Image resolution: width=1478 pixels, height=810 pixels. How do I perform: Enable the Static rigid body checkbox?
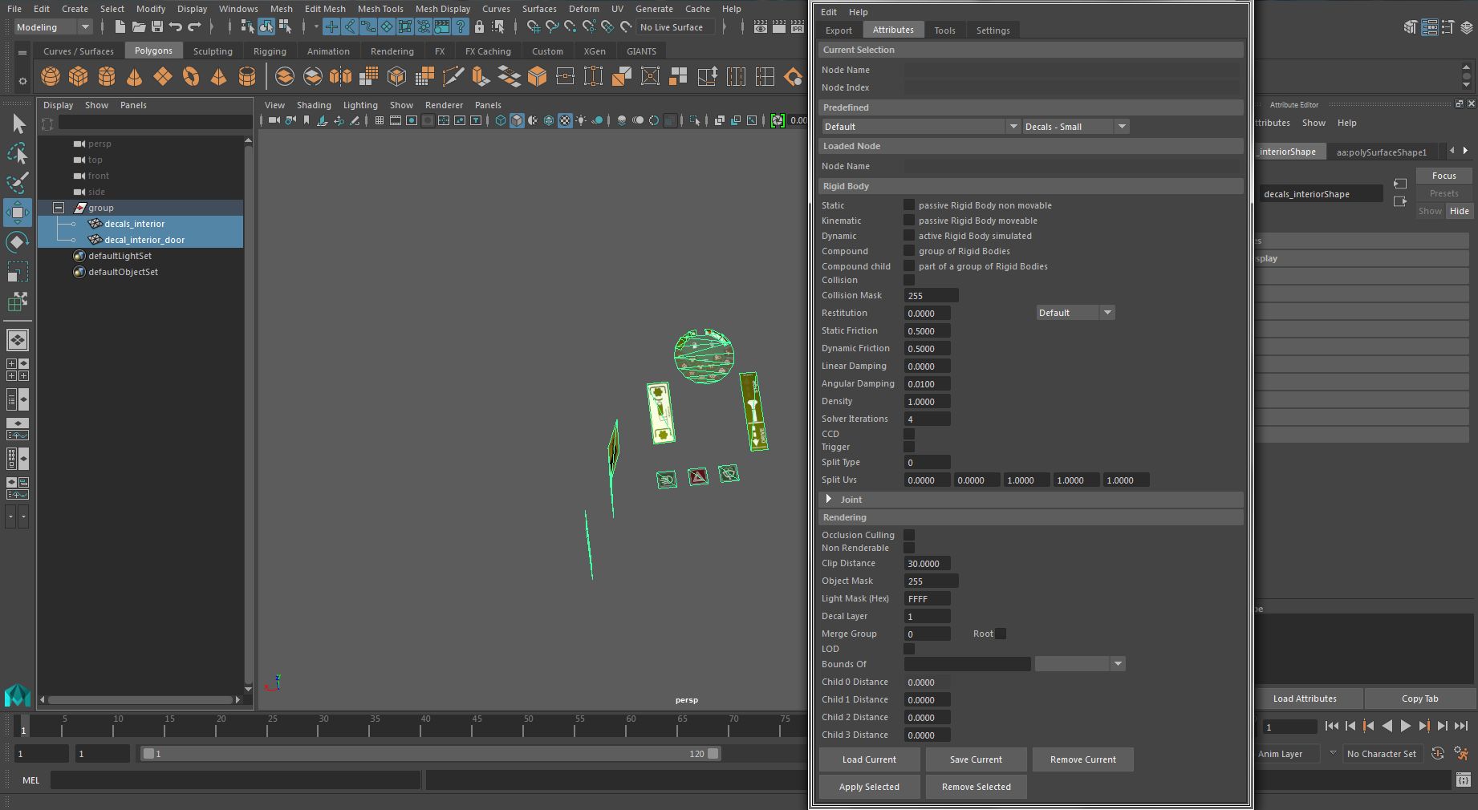(909, 205)
